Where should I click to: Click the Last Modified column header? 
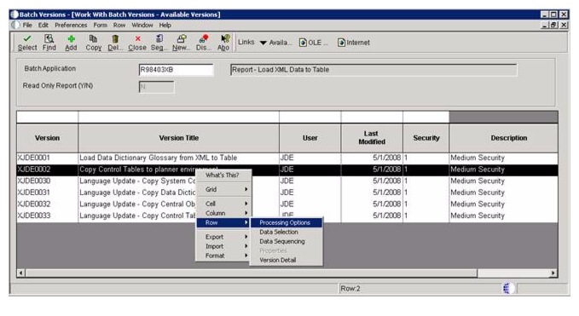click(372, 138)
